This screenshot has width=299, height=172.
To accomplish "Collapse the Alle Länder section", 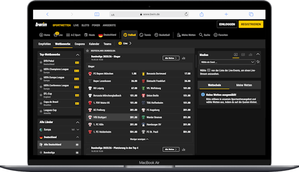I will (77, 122).
